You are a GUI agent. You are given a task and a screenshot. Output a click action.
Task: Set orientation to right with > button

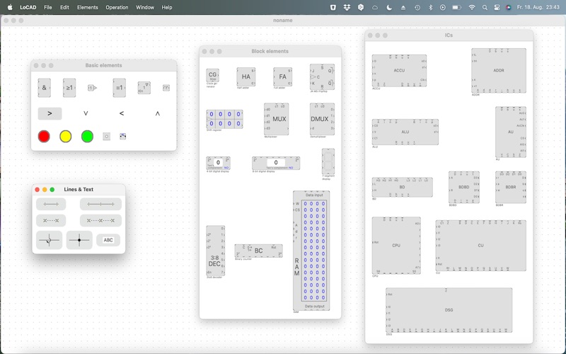click(x=50, y=113)
